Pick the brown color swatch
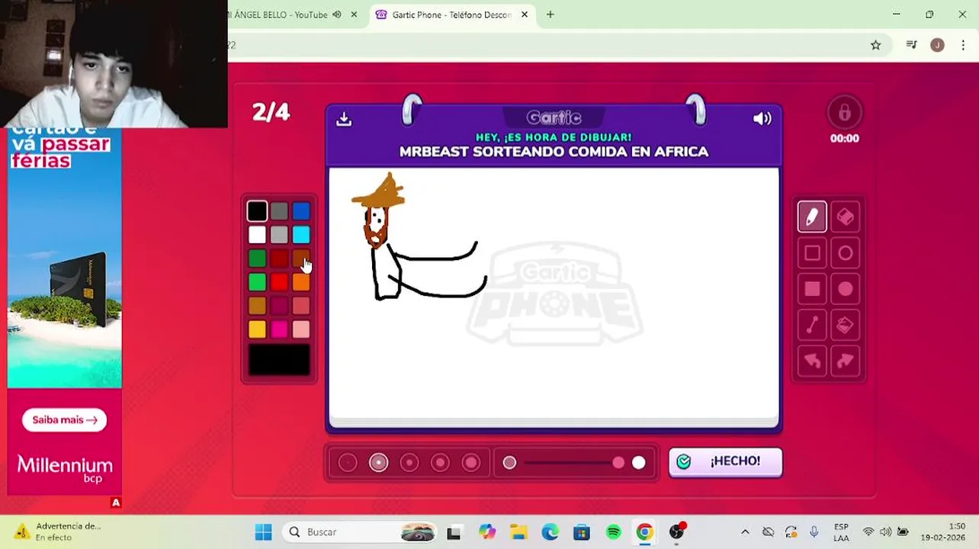 point(301,258)
